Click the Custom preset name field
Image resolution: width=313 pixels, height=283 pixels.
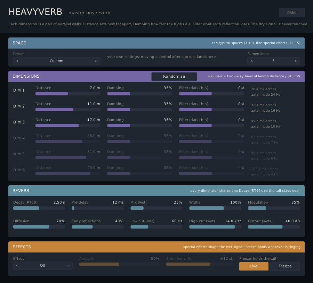point(56,61)
